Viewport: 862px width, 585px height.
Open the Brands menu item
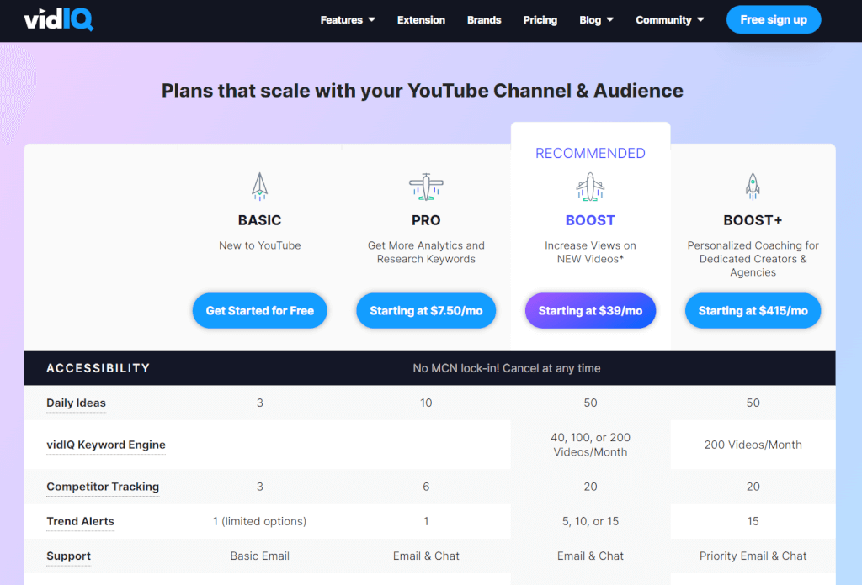[x=484, y=20]
